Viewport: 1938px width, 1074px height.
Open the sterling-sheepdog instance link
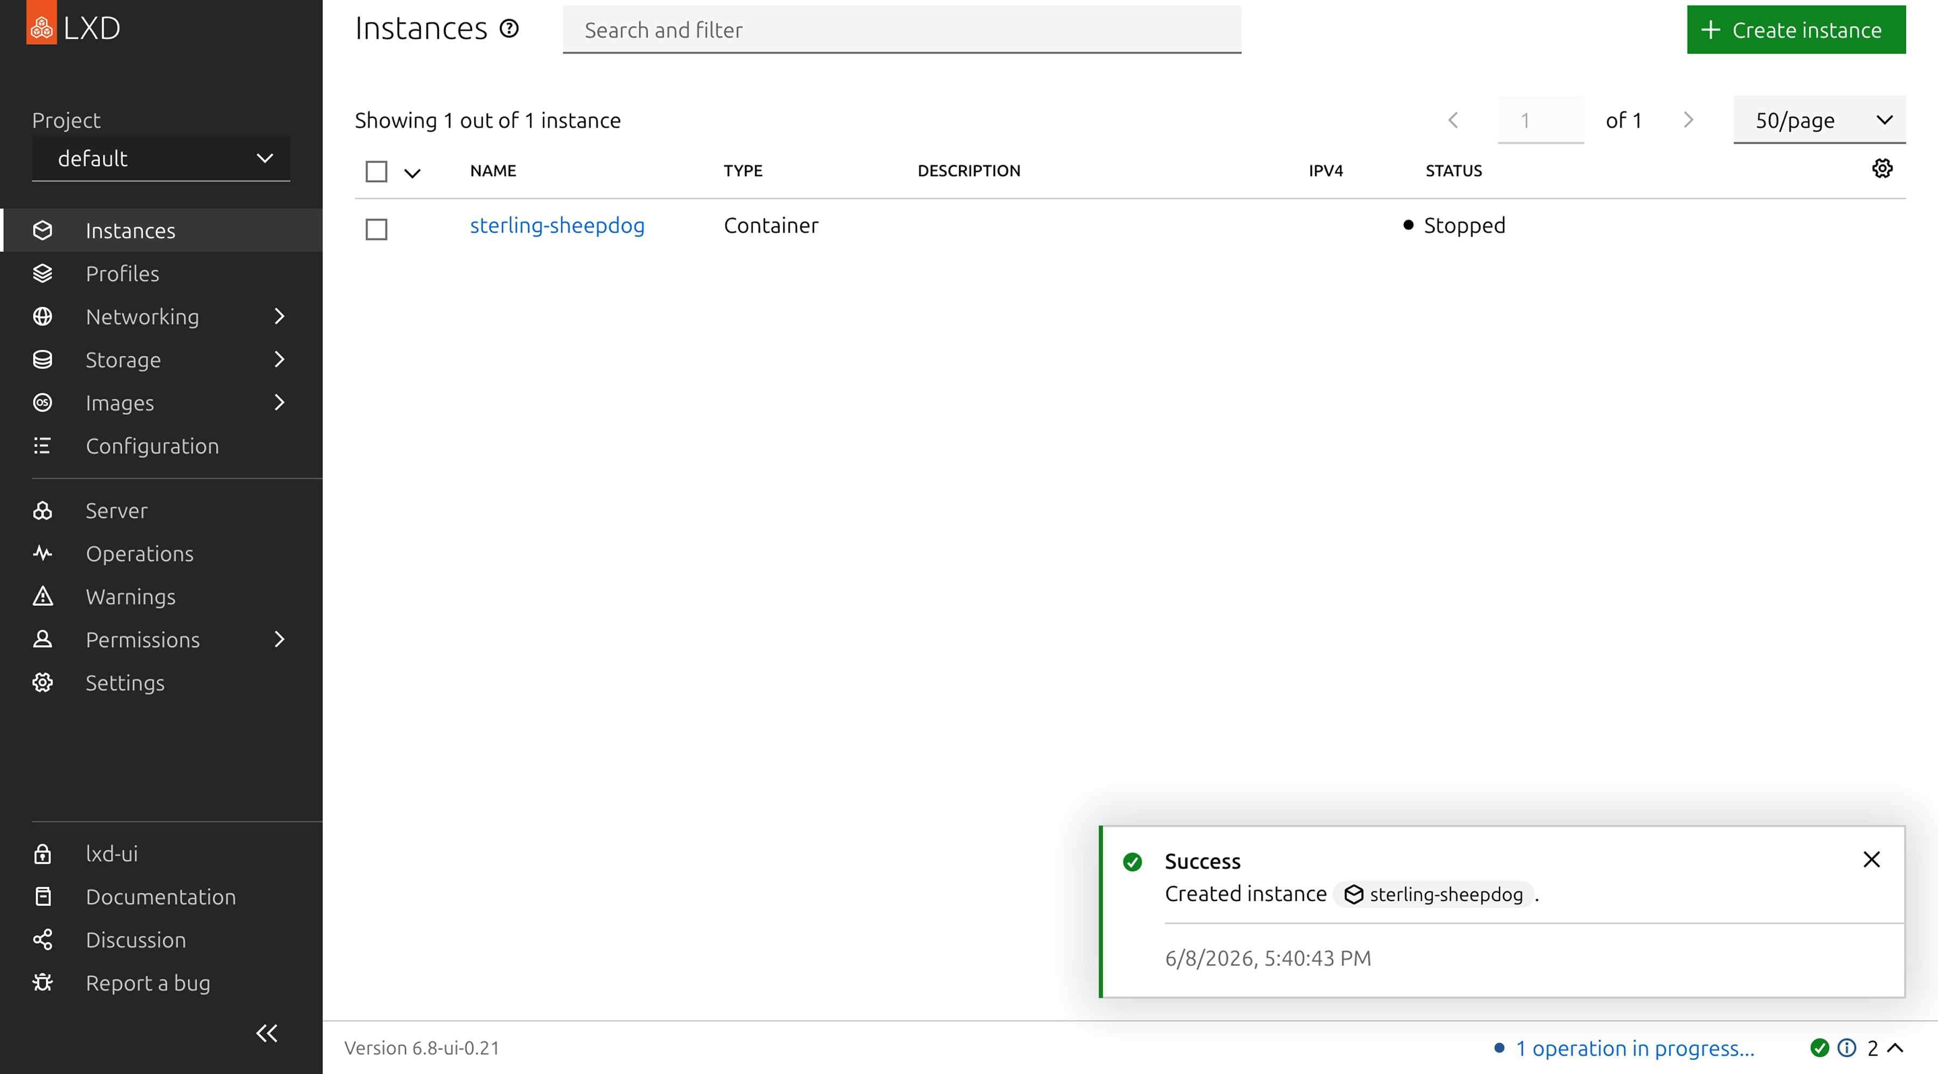(557, 225)
